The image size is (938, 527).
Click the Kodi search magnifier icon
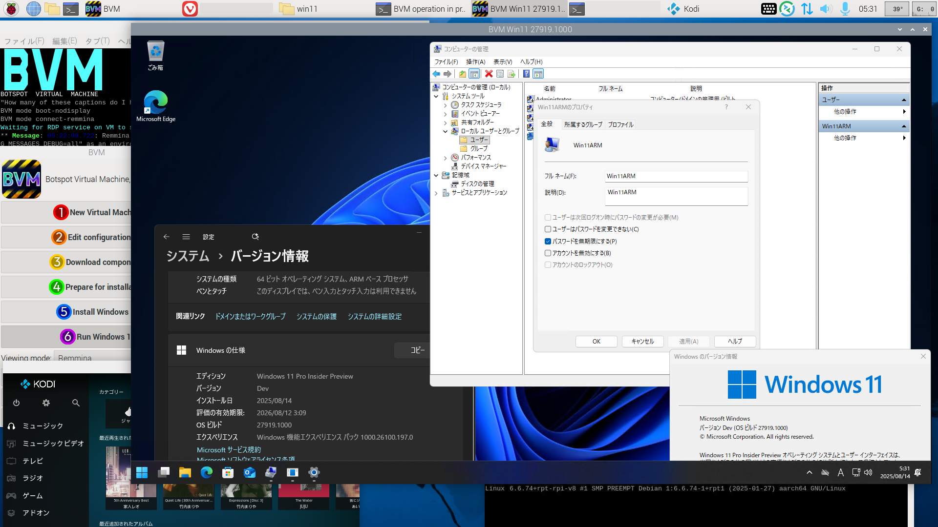76,403
